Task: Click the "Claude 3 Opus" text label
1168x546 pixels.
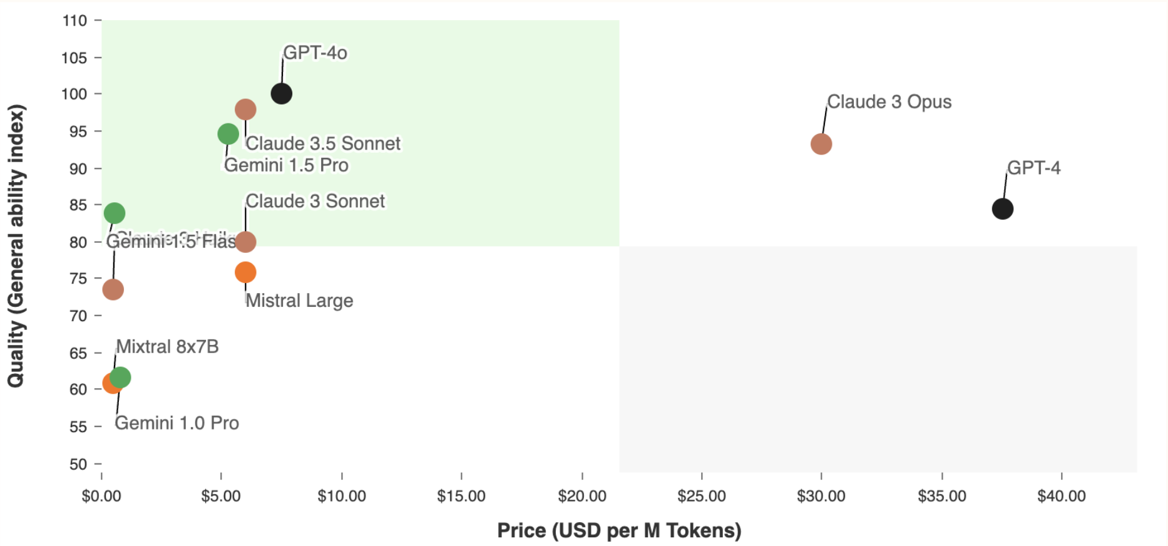Action: point(889,102)
